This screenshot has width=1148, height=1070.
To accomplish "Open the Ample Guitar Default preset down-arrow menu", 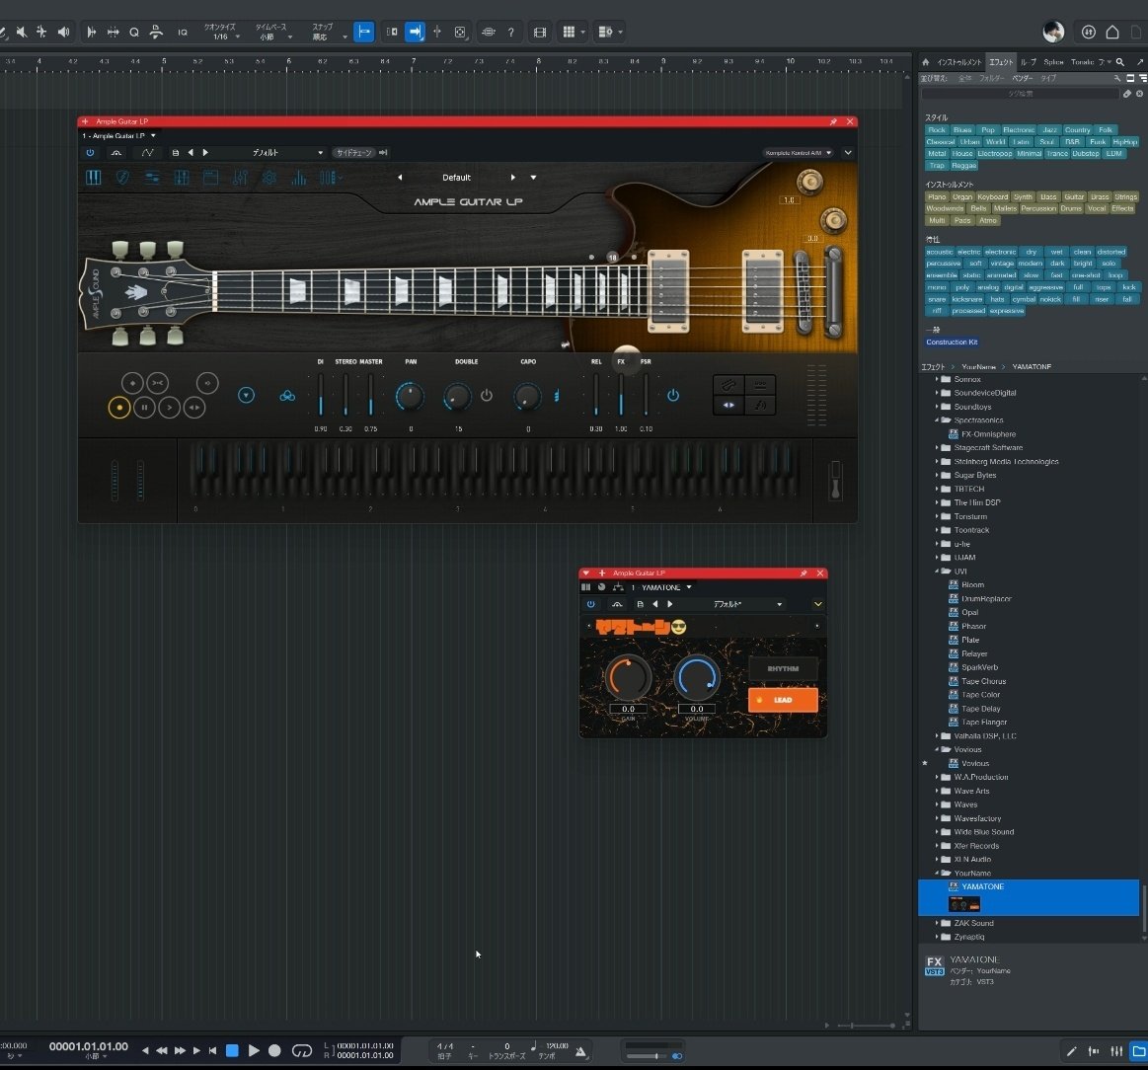I will 533,178.
